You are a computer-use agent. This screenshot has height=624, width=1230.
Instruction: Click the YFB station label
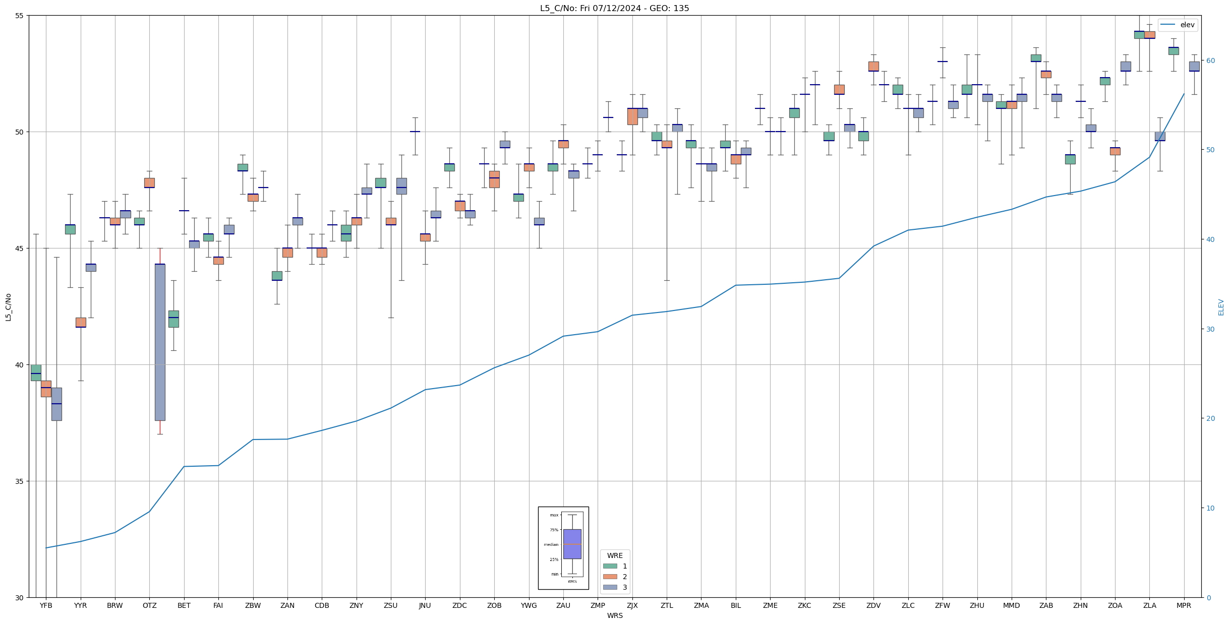46,605
